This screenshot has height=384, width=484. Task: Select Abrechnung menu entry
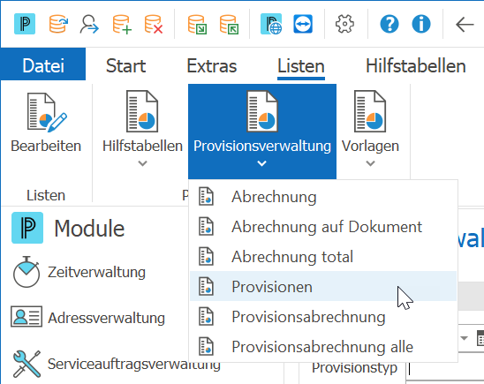tap(323, 197)
